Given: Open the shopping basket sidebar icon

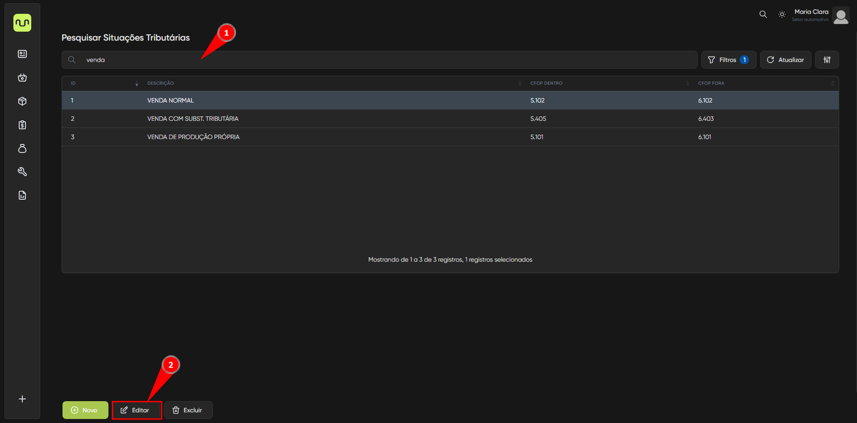Looking at the screenshot, I should coord(22,78).
